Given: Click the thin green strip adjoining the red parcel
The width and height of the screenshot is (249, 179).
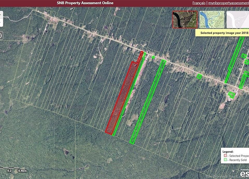Looking at the screenshot, I should pos(128,98).
